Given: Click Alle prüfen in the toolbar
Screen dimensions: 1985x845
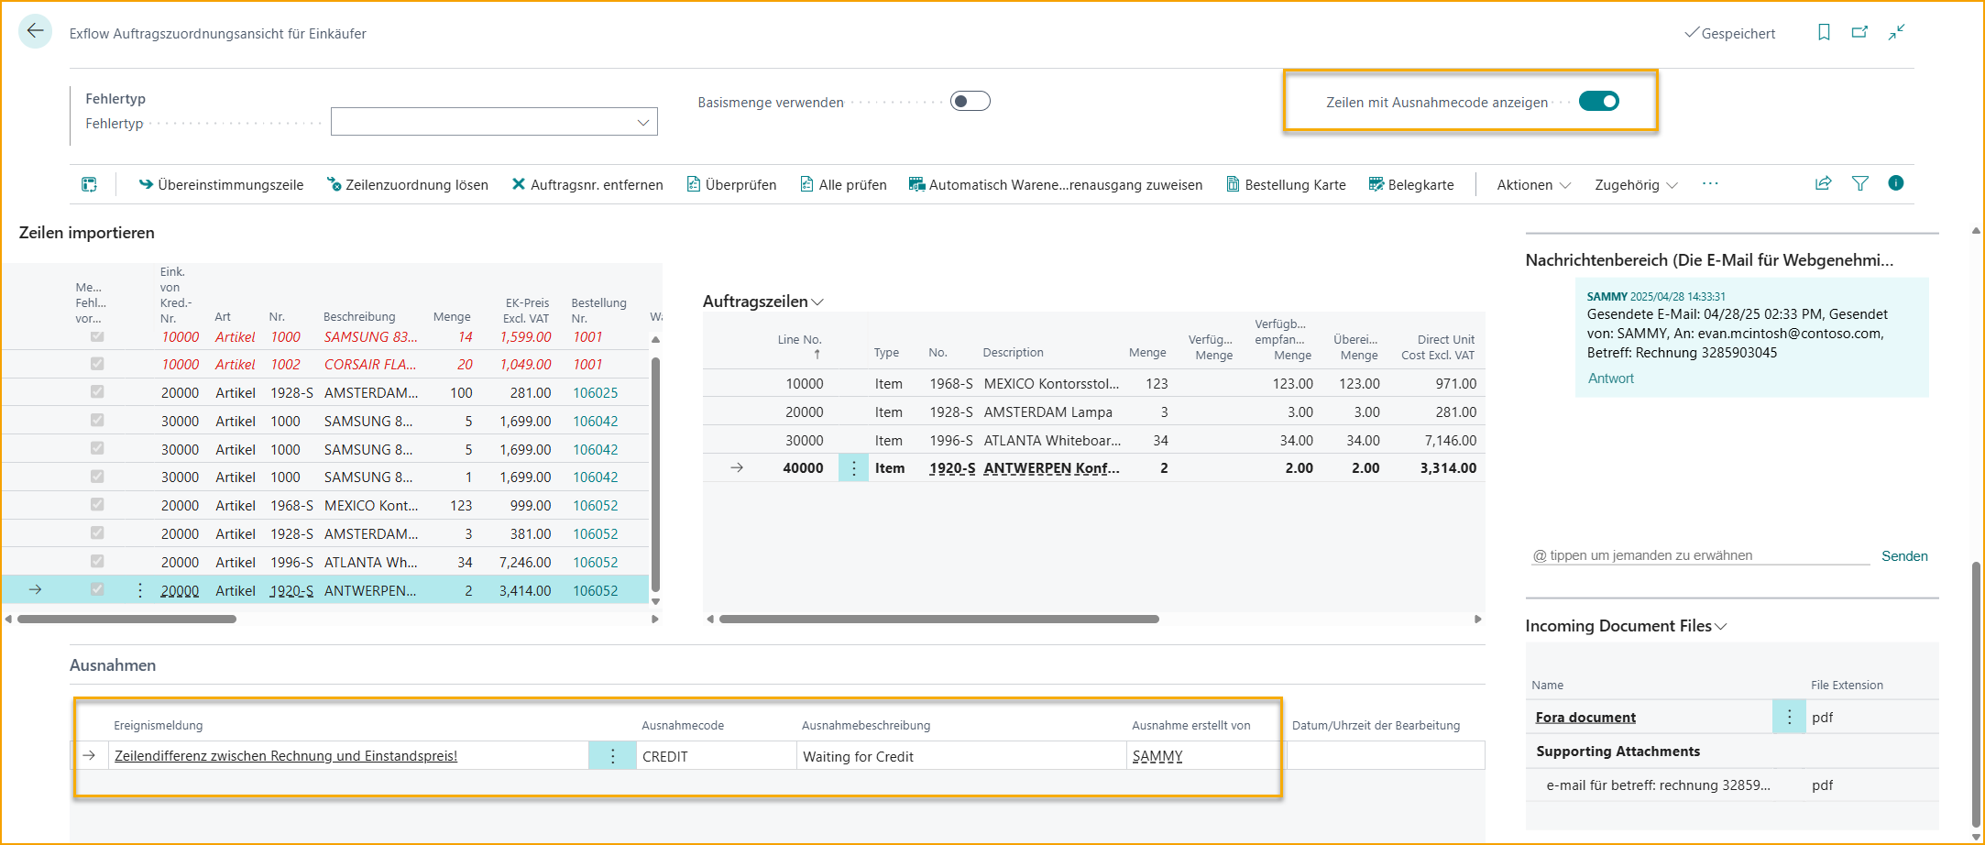Looking at the screenshot, I should tap(843, 184).
